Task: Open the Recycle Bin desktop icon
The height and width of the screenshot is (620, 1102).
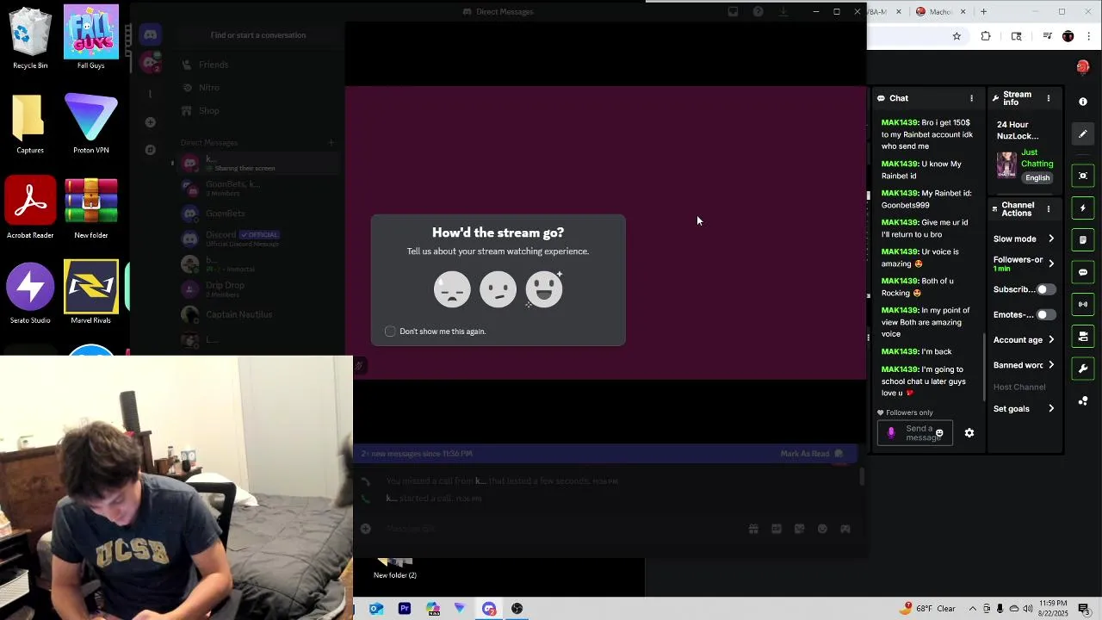Action: pyautogui.click(x=30, y=38)
